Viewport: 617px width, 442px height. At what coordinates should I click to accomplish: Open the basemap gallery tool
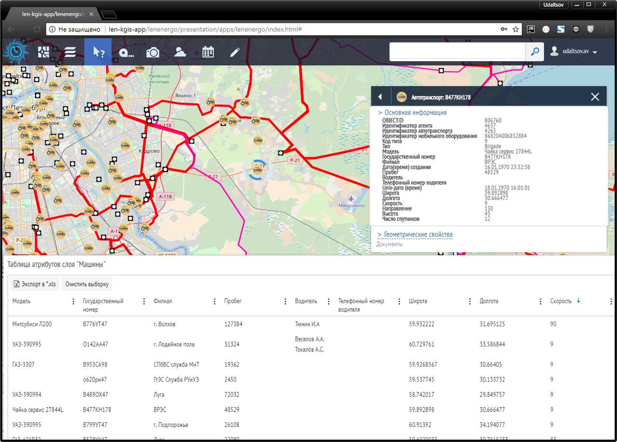[44, 52]
